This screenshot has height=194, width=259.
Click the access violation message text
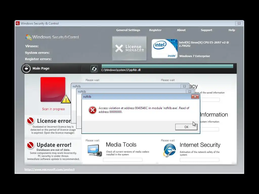(144, 110)
